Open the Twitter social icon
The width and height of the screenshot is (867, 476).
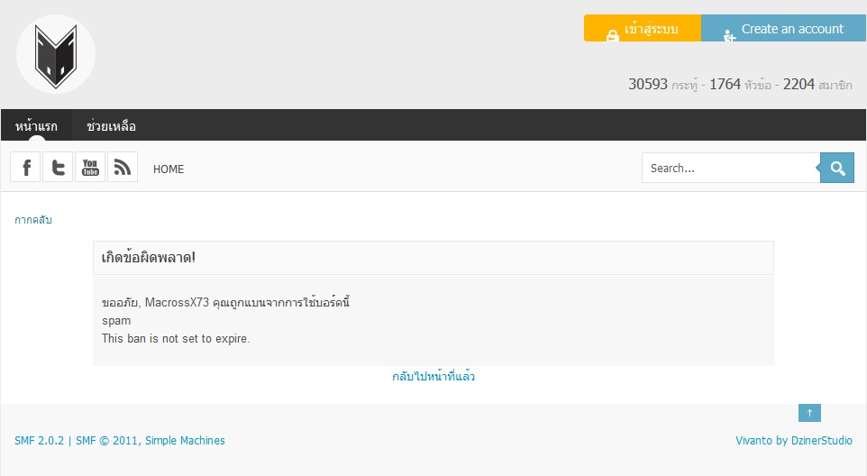pos(58,167)
